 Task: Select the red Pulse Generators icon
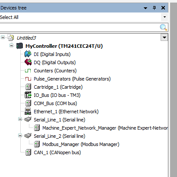click(28, 79)
